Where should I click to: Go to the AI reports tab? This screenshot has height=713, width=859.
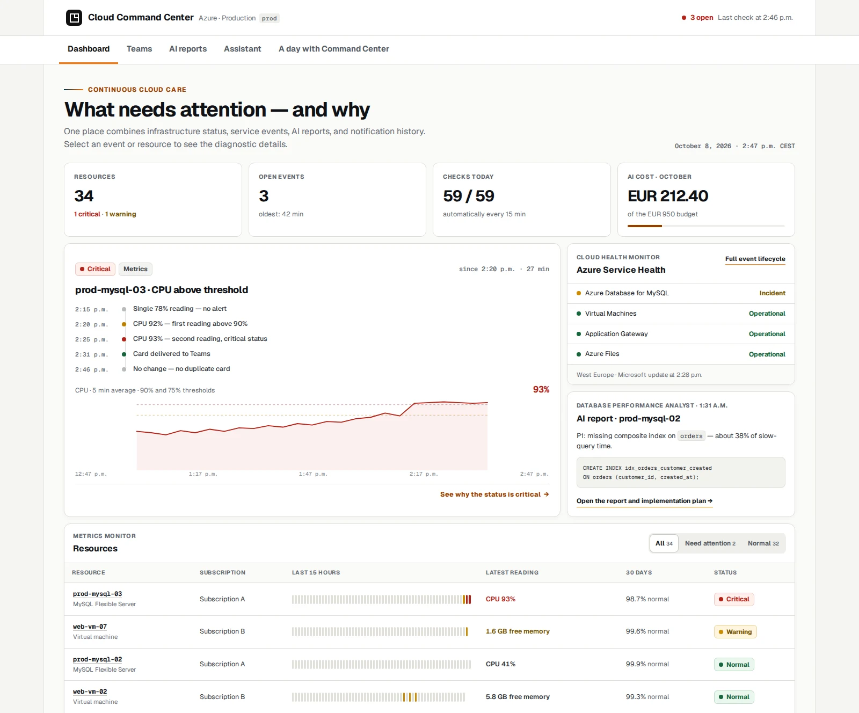[188, 49]
